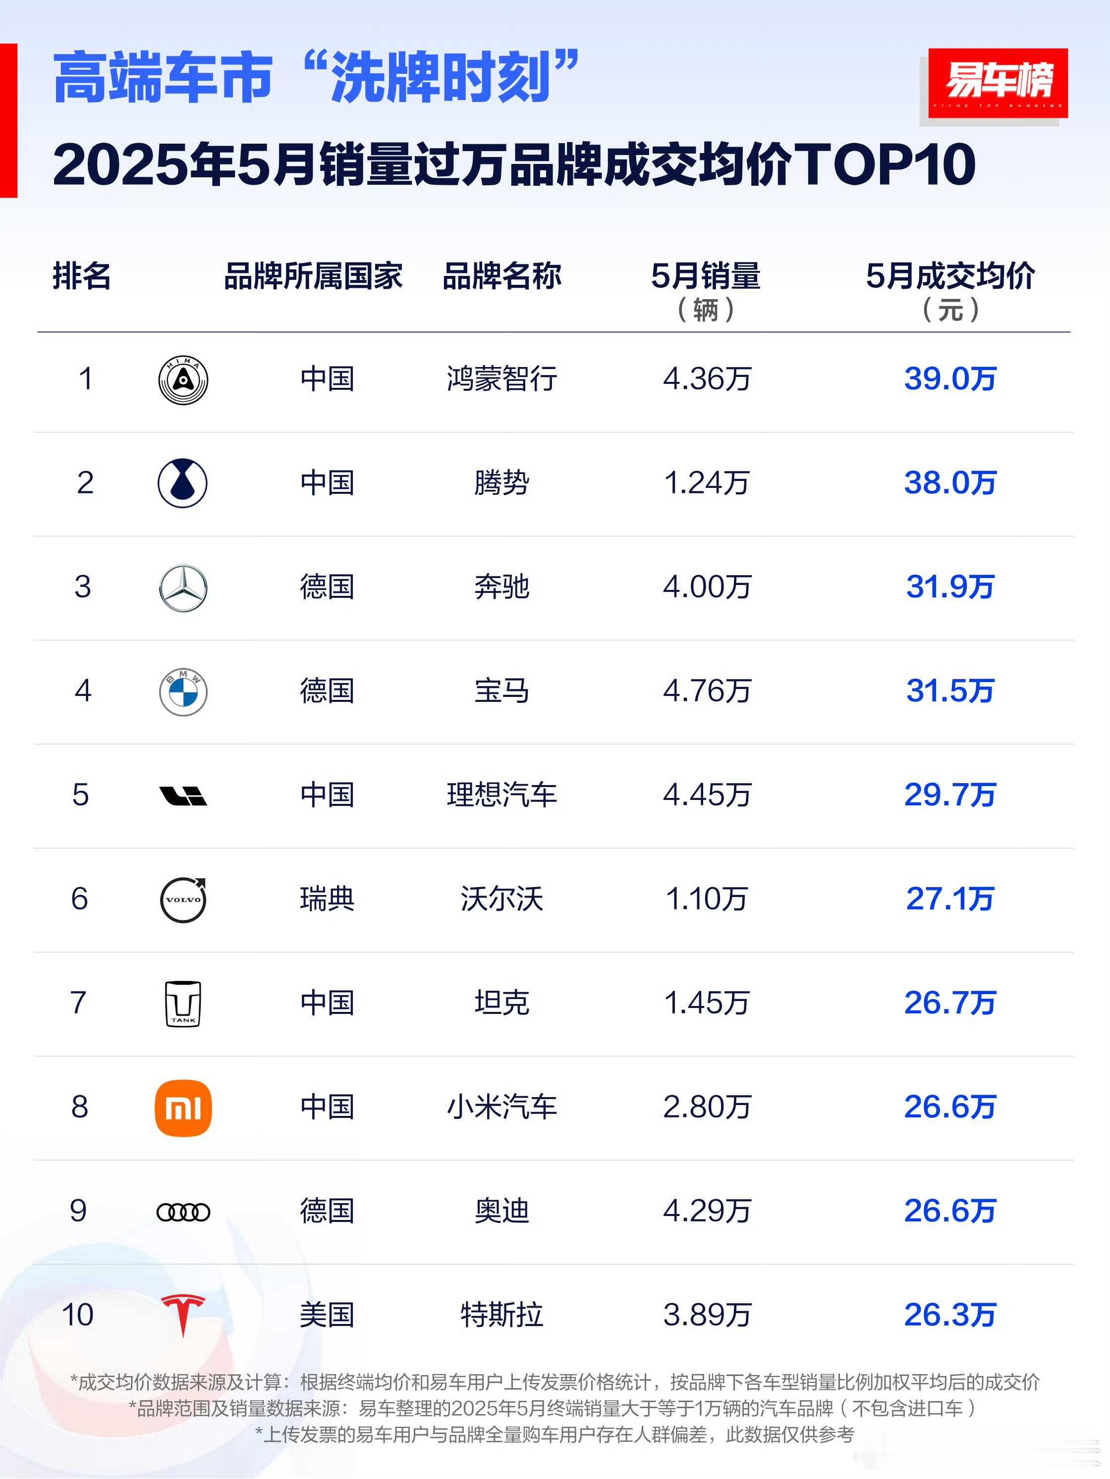Image resolution: width=1110 pixels, height=1479 pixels.
Task: Click the HIMA 鸿蒙智行 brand logo
Action: click(x=183, y=380)
